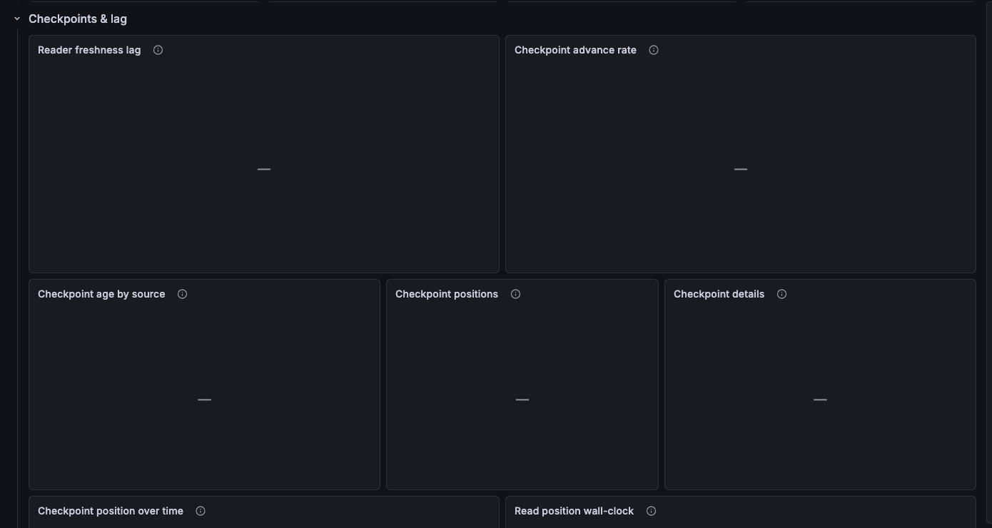
Task: Click the Checkpoint advance rate panel title
Action: point(575,50)
